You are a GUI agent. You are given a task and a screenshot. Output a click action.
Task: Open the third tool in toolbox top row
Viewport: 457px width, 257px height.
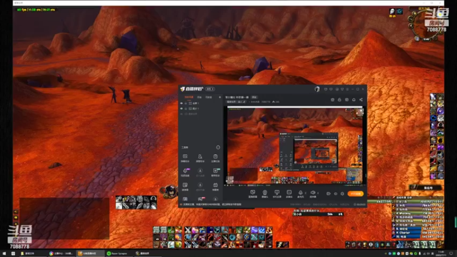215,158
